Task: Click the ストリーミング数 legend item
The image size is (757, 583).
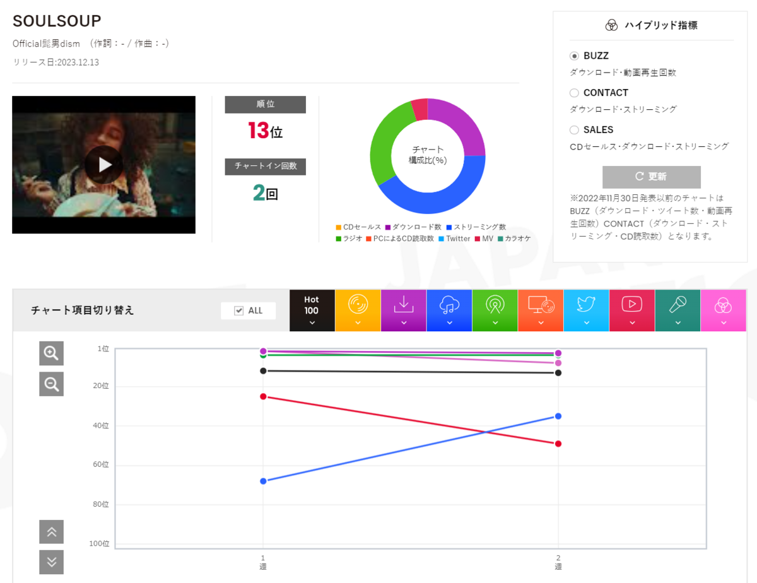Action: tap(476, 227)
